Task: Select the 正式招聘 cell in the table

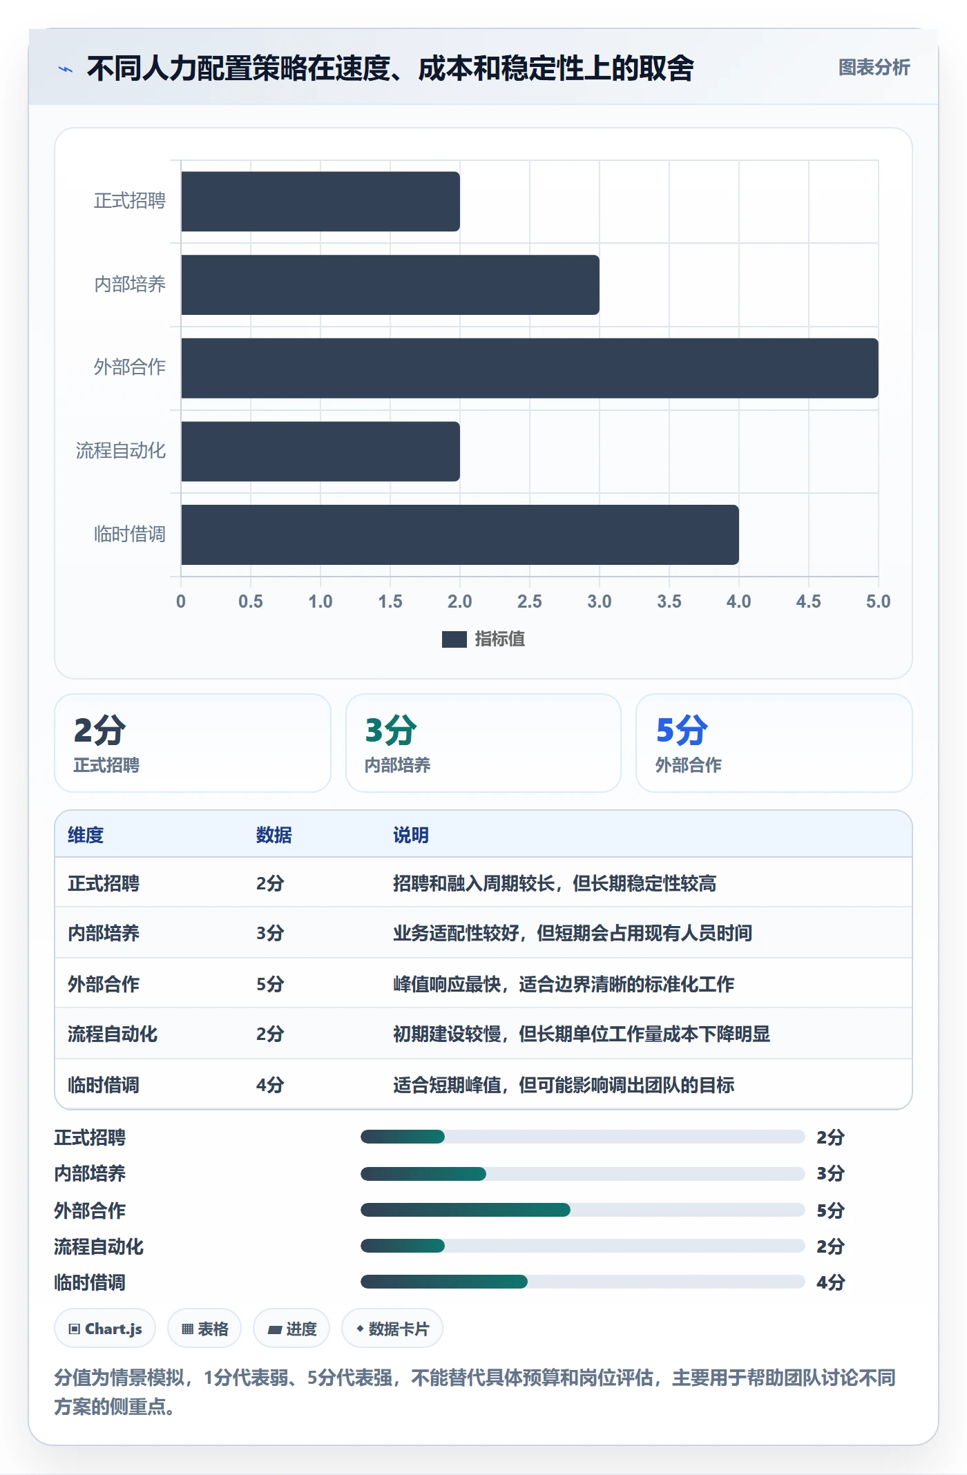Action: coord(104,883)
